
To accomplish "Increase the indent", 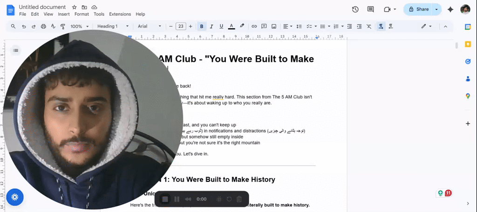I will click(359, 26).
